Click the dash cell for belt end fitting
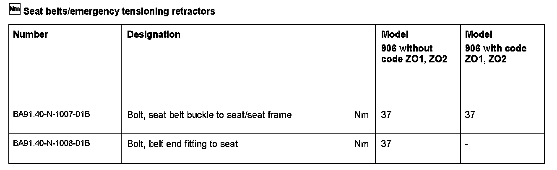Screen dimensions: 557x170 (x=467, y=144)
